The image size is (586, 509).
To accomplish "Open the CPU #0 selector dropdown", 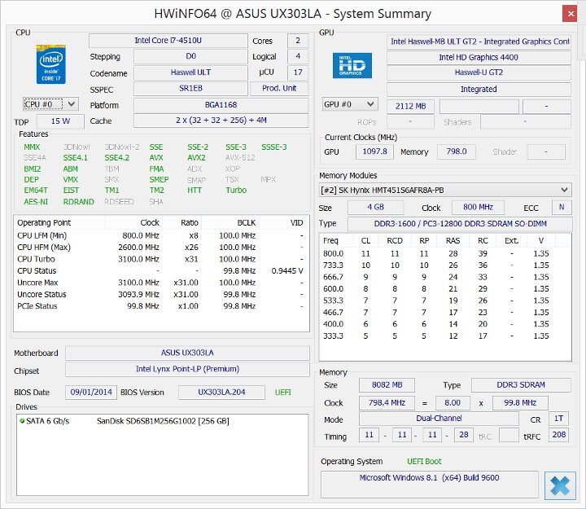I will pos(50,104).
